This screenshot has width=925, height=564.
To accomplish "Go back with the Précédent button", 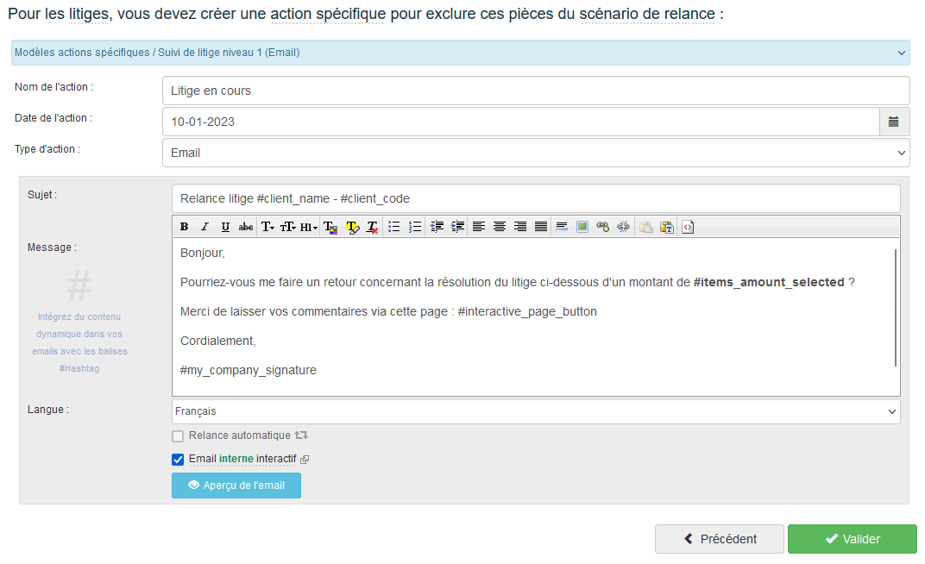I will coord(719,539).
